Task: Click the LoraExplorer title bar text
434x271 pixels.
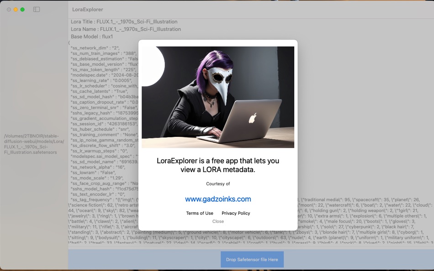Action: [87, 9]
